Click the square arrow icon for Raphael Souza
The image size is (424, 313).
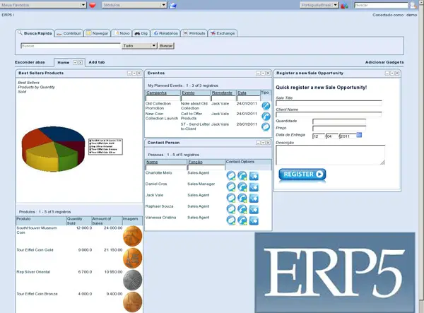(x=254, y=209)
